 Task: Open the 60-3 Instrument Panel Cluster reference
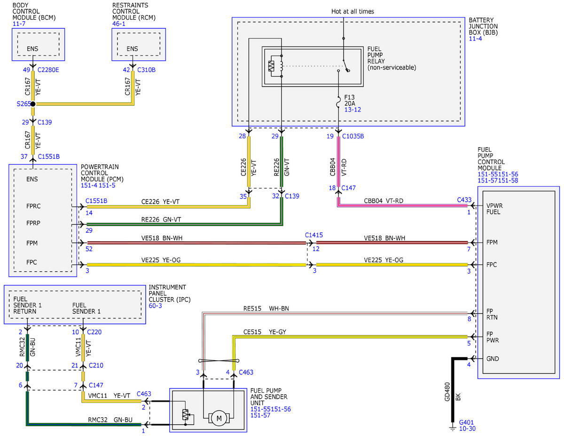click(156, 306)
